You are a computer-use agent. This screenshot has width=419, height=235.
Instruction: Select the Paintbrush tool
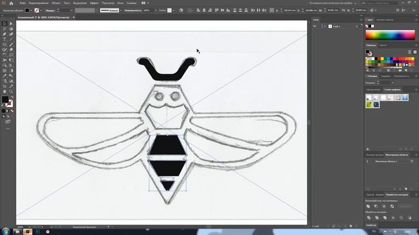(x=11, y=44)
